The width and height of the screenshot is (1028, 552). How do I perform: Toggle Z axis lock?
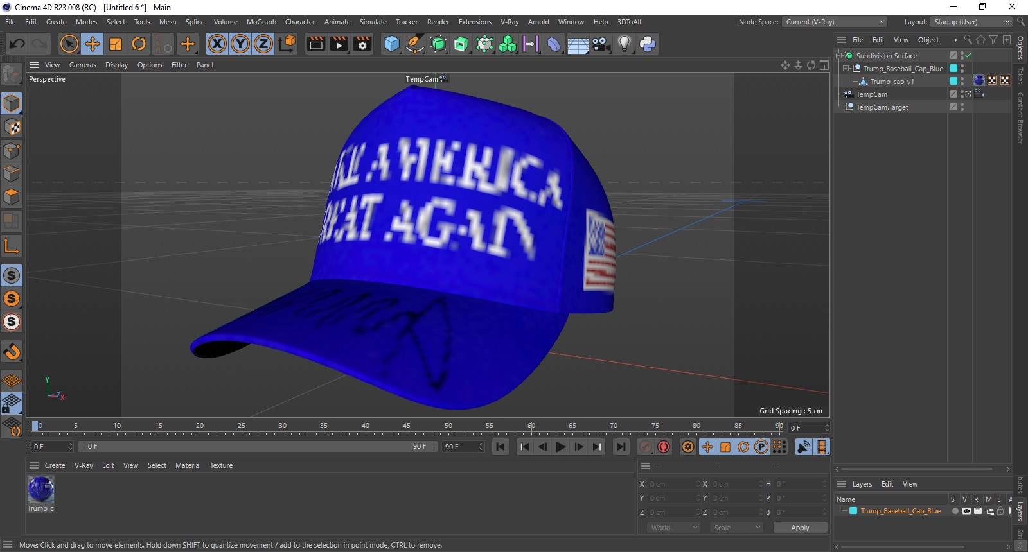pos(263,44)
